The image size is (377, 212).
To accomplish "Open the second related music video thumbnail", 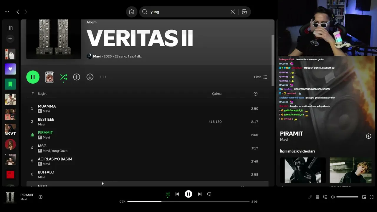I will [350, 170].
